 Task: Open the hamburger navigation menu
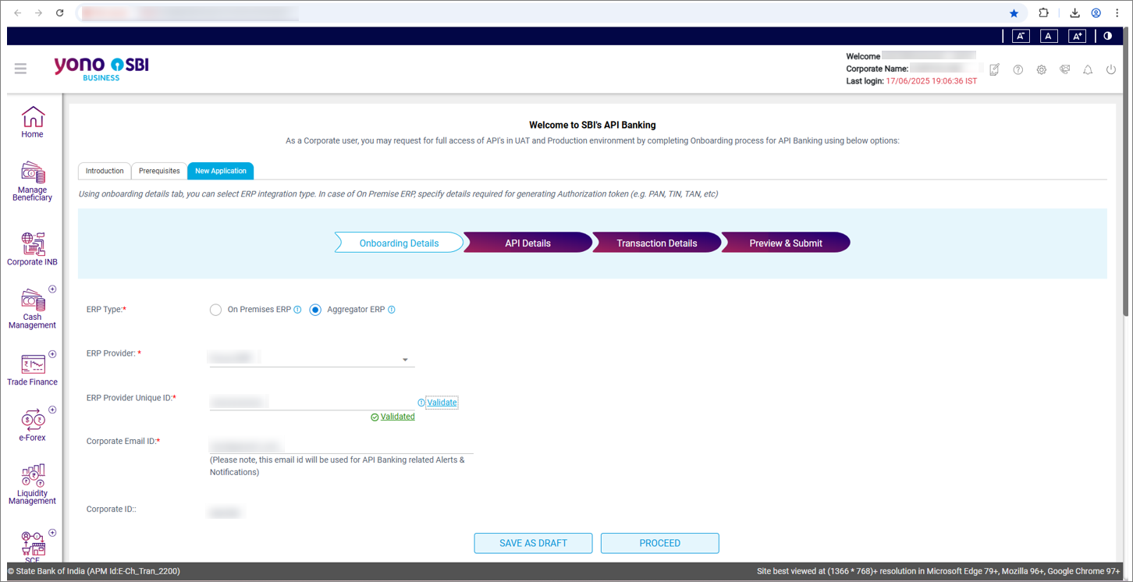point(20,69)
